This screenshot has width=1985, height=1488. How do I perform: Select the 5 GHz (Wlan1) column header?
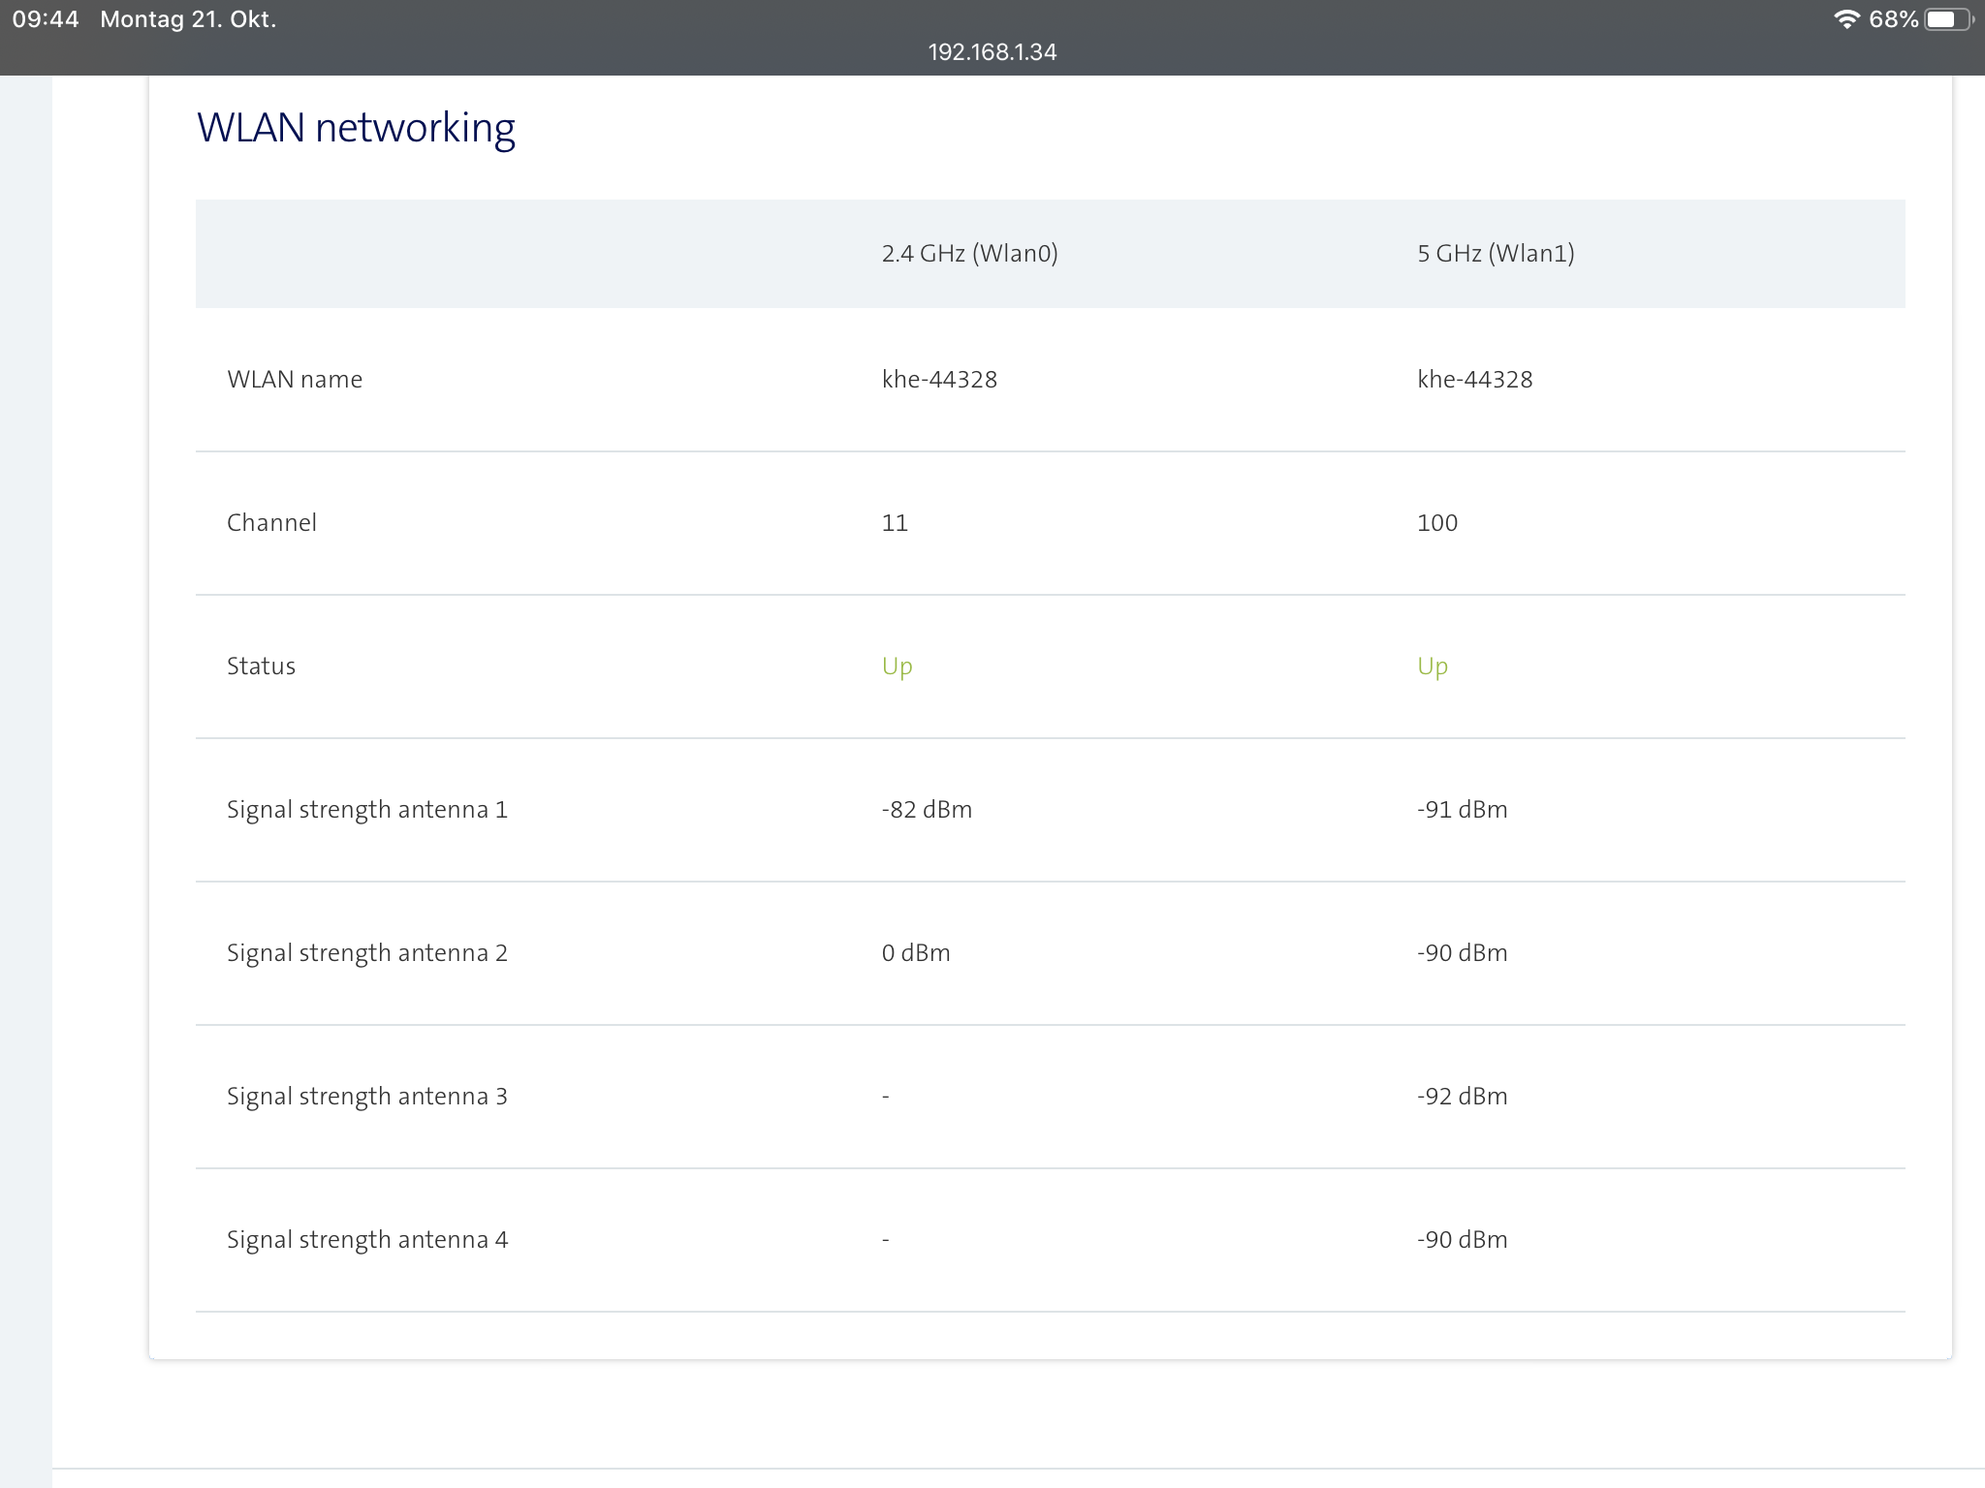point(1496,254)
